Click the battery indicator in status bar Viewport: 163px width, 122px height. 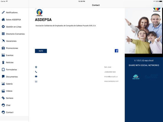(x=161, y=1)
